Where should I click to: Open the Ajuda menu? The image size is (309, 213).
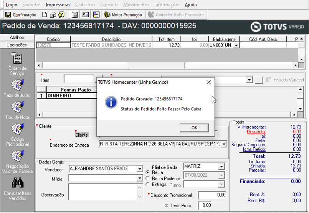pos(190,5)
